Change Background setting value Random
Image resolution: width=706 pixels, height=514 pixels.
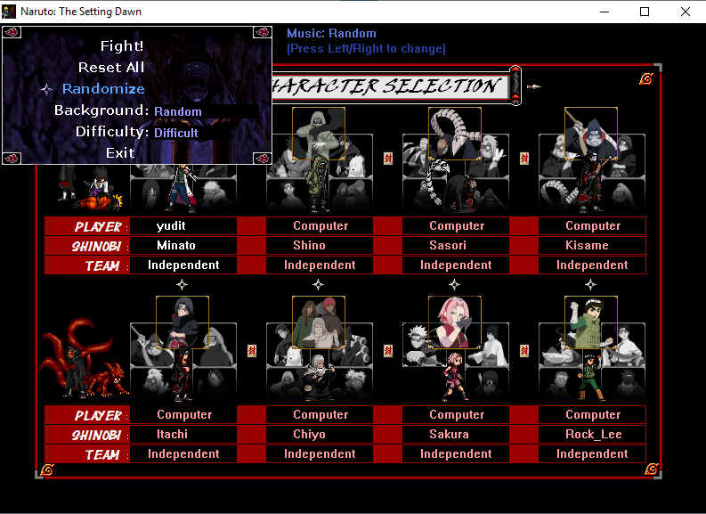[x=178, y=111]
